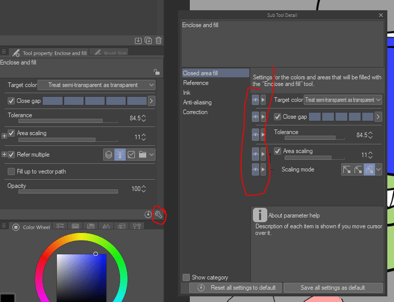Screen dimensions: 394x302
Task: Toggle Close gap checkbox in Tool property
Action: [x=11, y=101]
